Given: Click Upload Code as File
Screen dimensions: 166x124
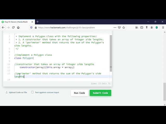Looking at the screenshot, I should [x=16, y=92].
